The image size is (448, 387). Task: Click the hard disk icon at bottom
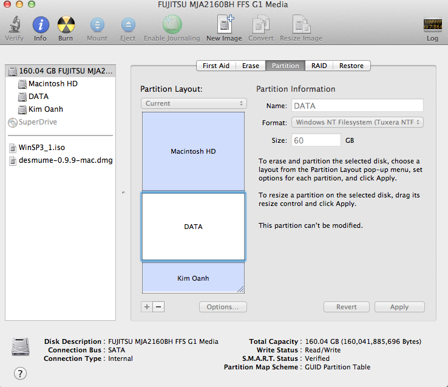pos(20,347)
